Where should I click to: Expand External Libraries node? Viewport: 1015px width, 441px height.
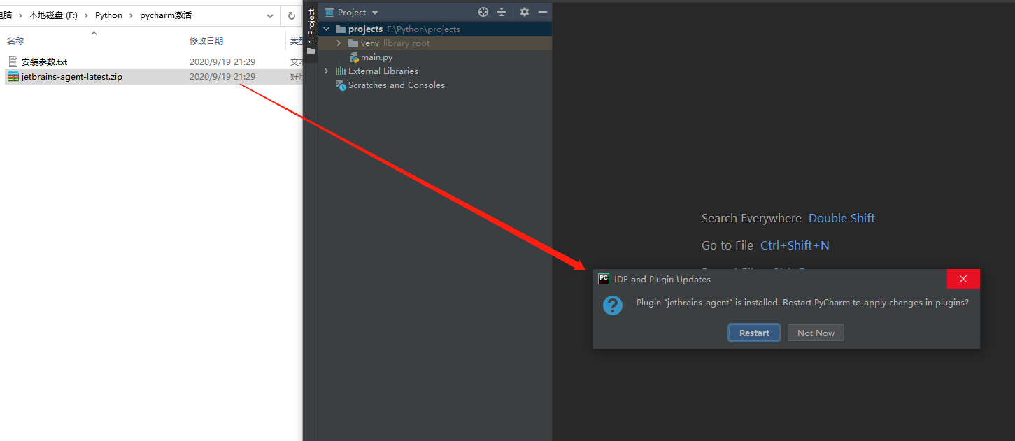coord(326,71)
